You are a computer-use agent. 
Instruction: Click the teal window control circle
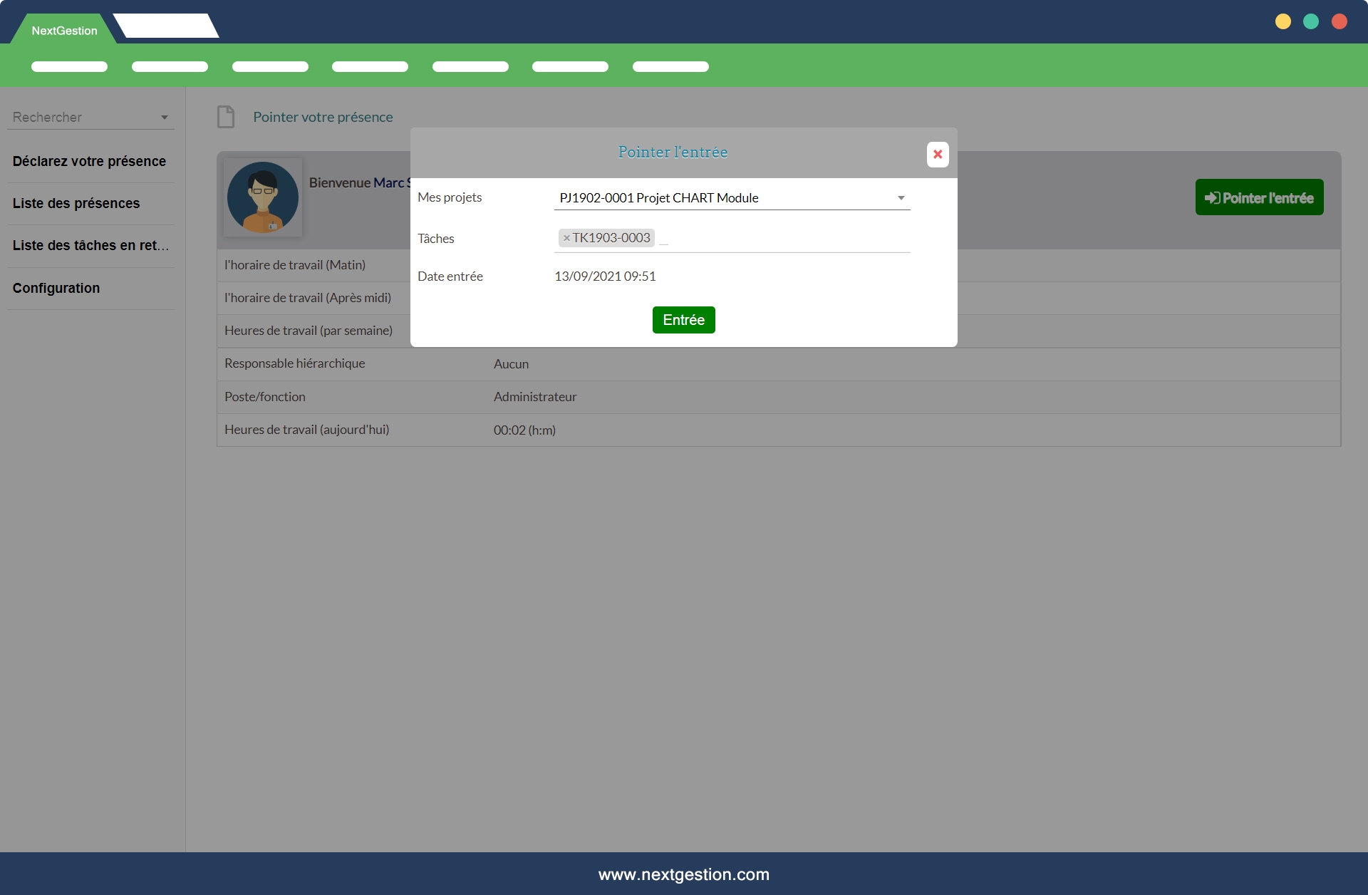pos(1310,21)
